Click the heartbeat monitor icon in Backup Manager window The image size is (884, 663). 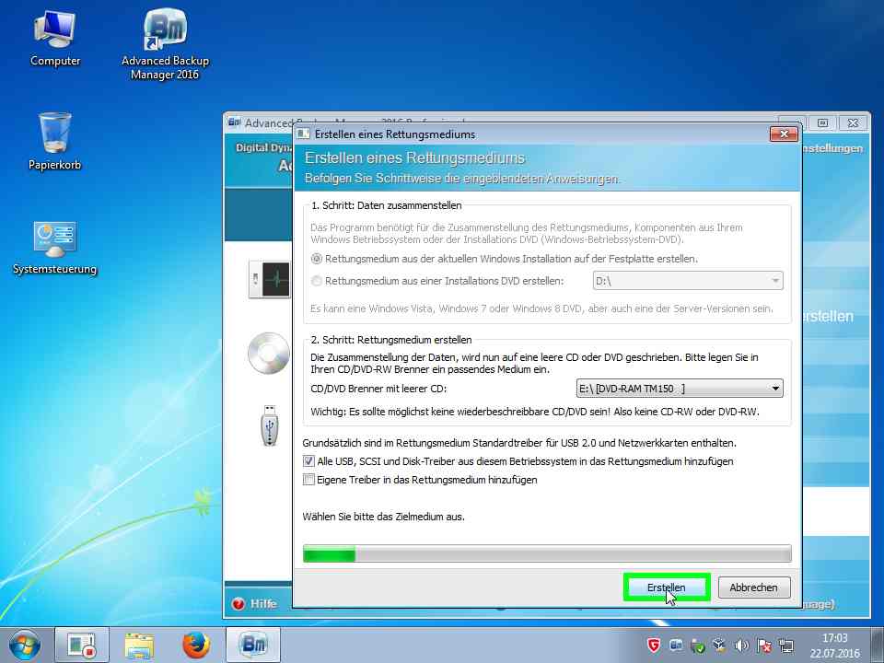pos(270,280)
